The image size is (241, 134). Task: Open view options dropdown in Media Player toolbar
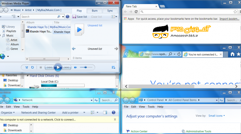point(18,17)
